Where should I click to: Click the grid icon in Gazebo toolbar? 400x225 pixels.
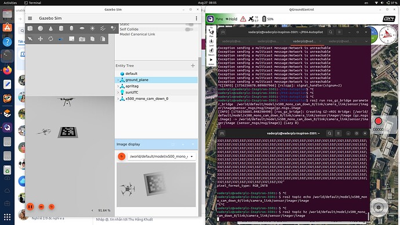72,39
